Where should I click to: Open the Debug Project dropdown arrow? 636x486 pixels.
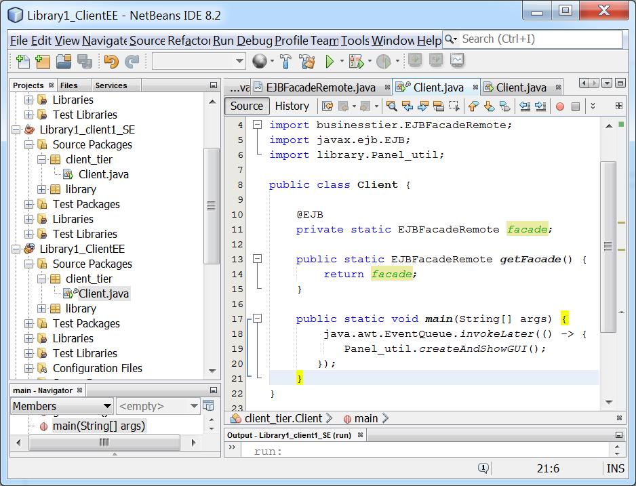tap(370, 61)
